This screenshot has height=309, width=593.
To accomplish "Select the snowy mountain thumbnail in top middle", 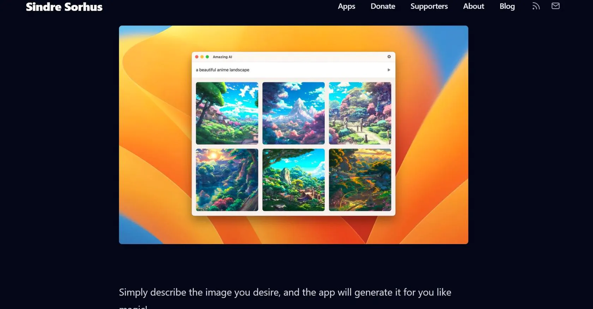I will (293, 113).
